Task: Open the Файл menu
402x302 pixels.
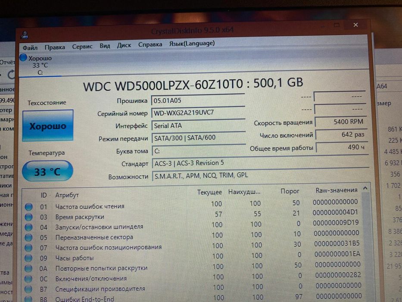Action: pos(30,48)
